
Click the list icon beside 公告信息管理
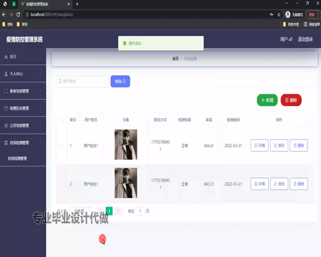pos(6,125)
